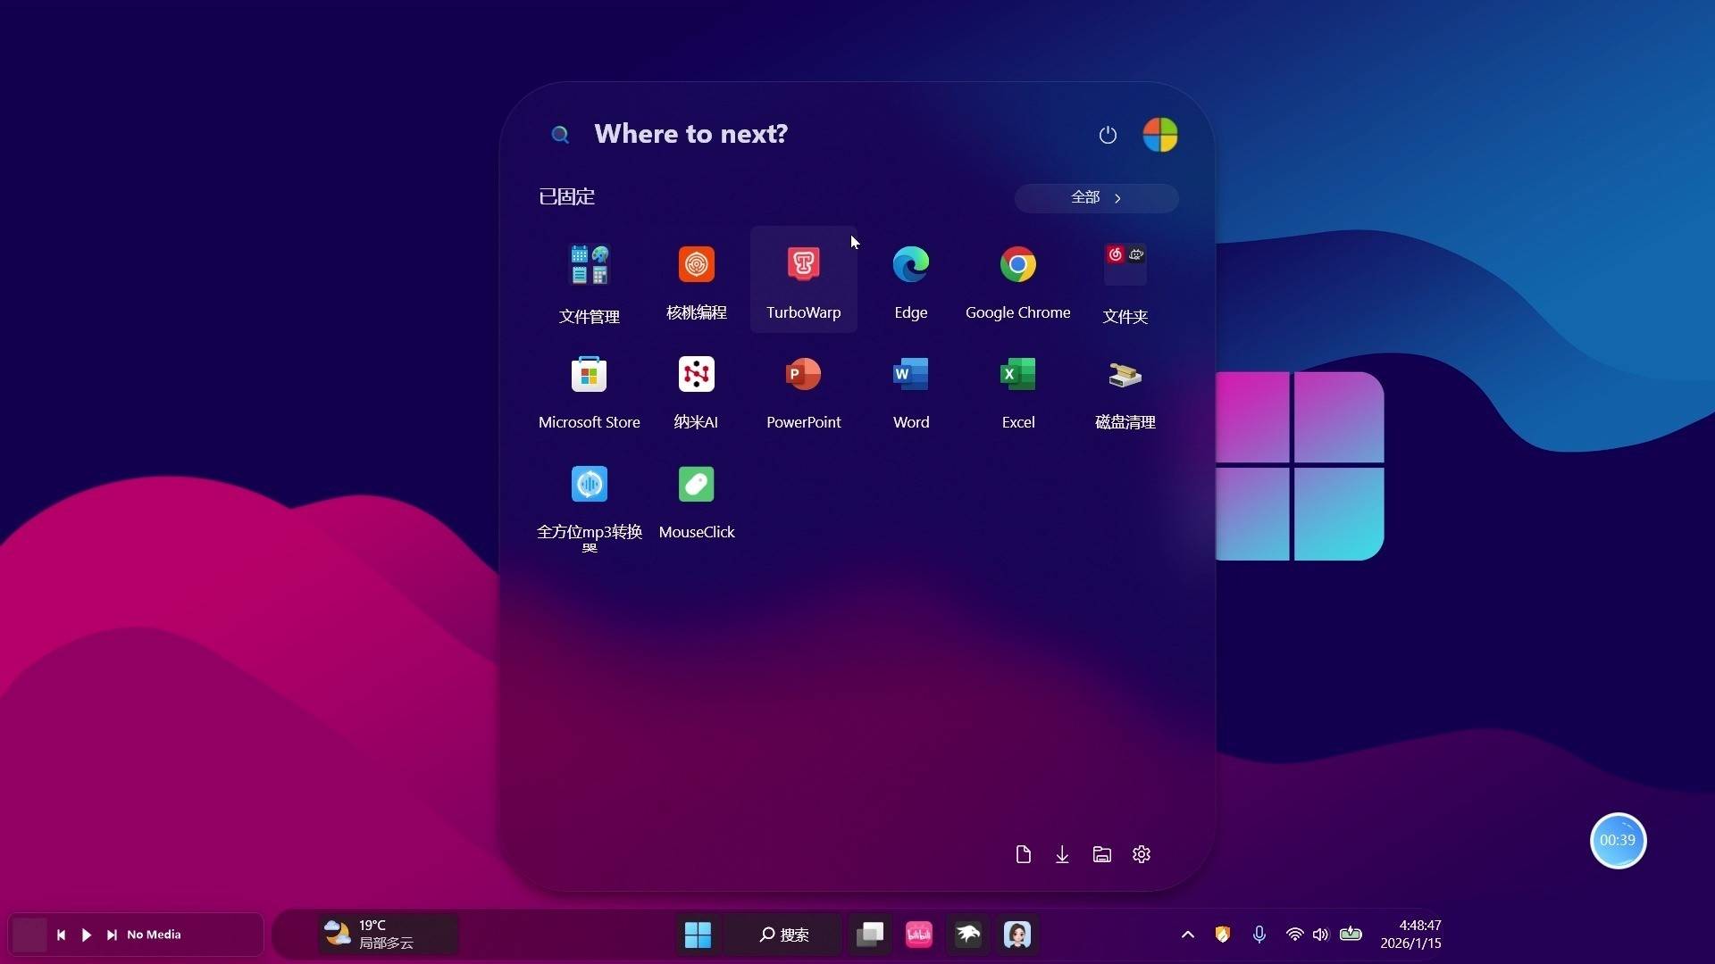Skip to previous track in media widget
Screen dimensions: 1715x964
pos(61,935)
